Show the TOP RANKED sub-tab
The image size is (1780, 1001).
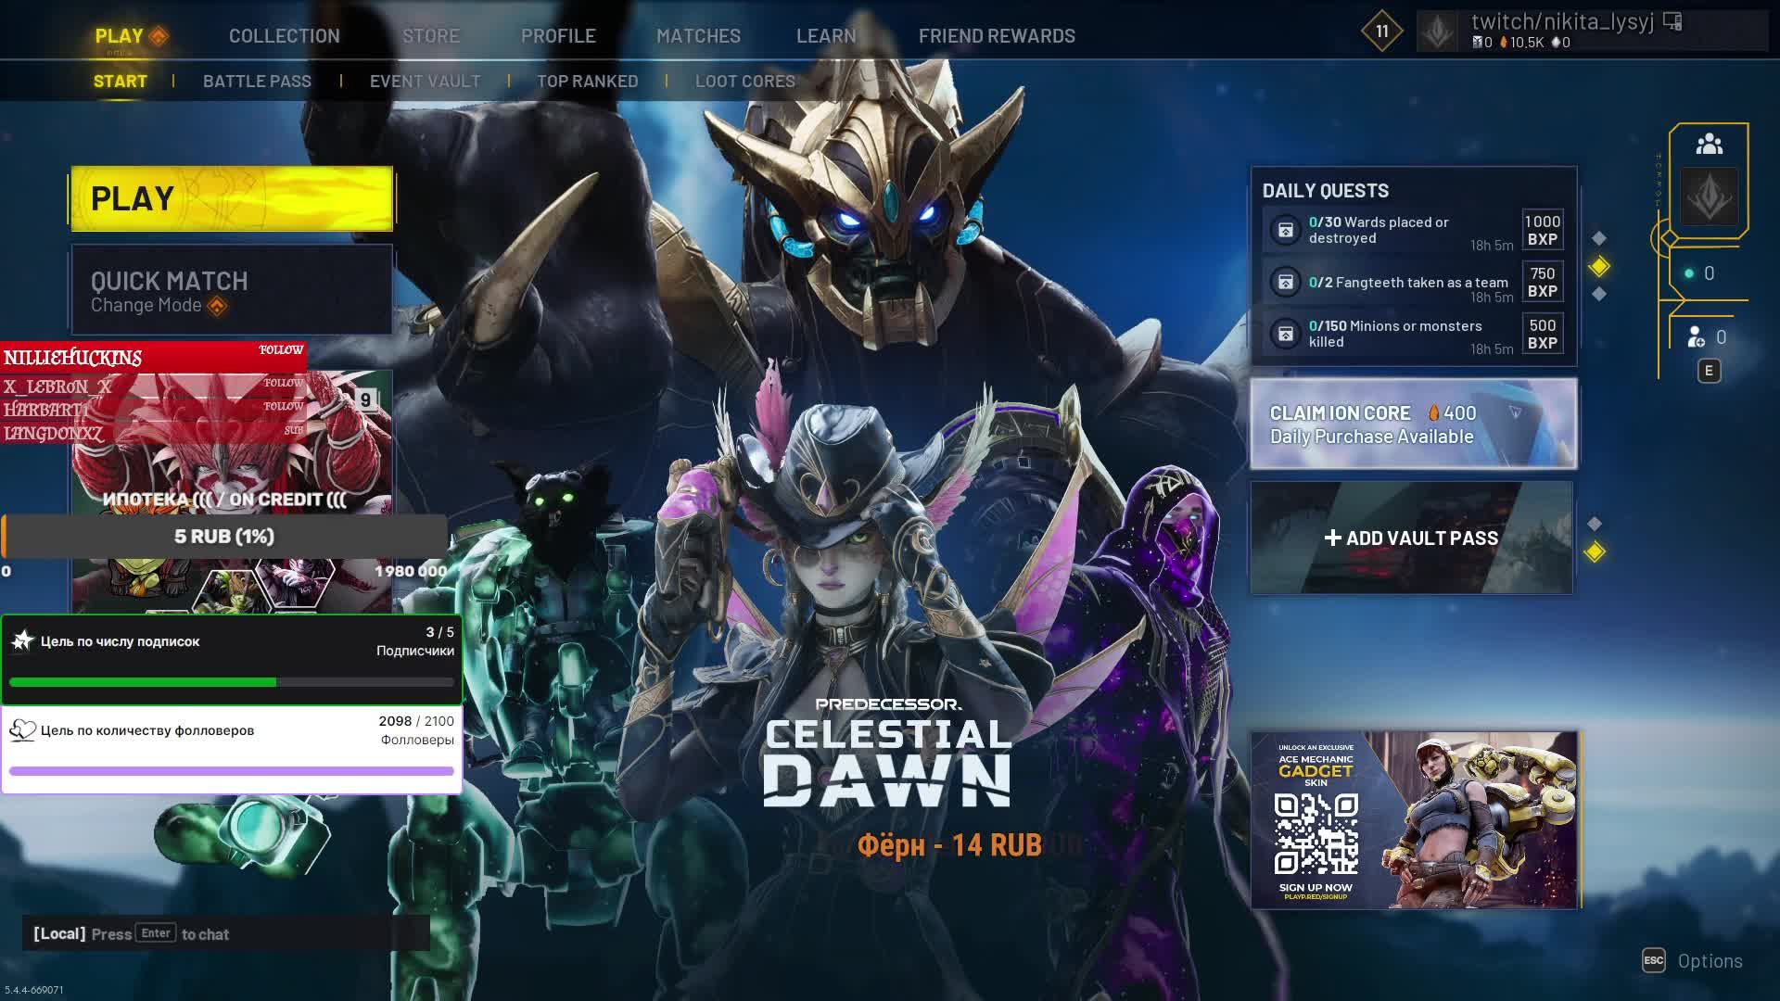588,82
